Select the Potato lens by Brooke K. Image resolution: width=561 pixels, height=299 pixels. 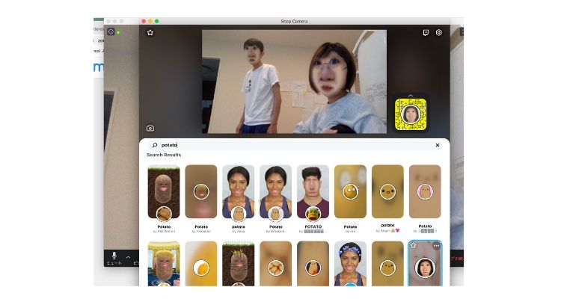coord(275,191)
